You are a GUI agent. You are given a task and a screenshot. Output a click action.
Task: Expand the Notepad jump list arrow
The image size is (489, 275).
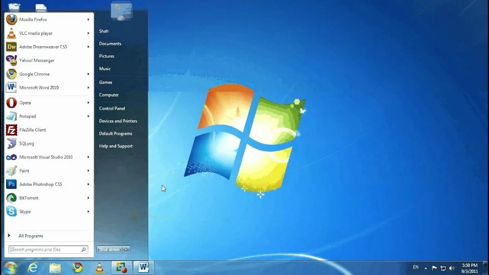click(x=88, y=116)
